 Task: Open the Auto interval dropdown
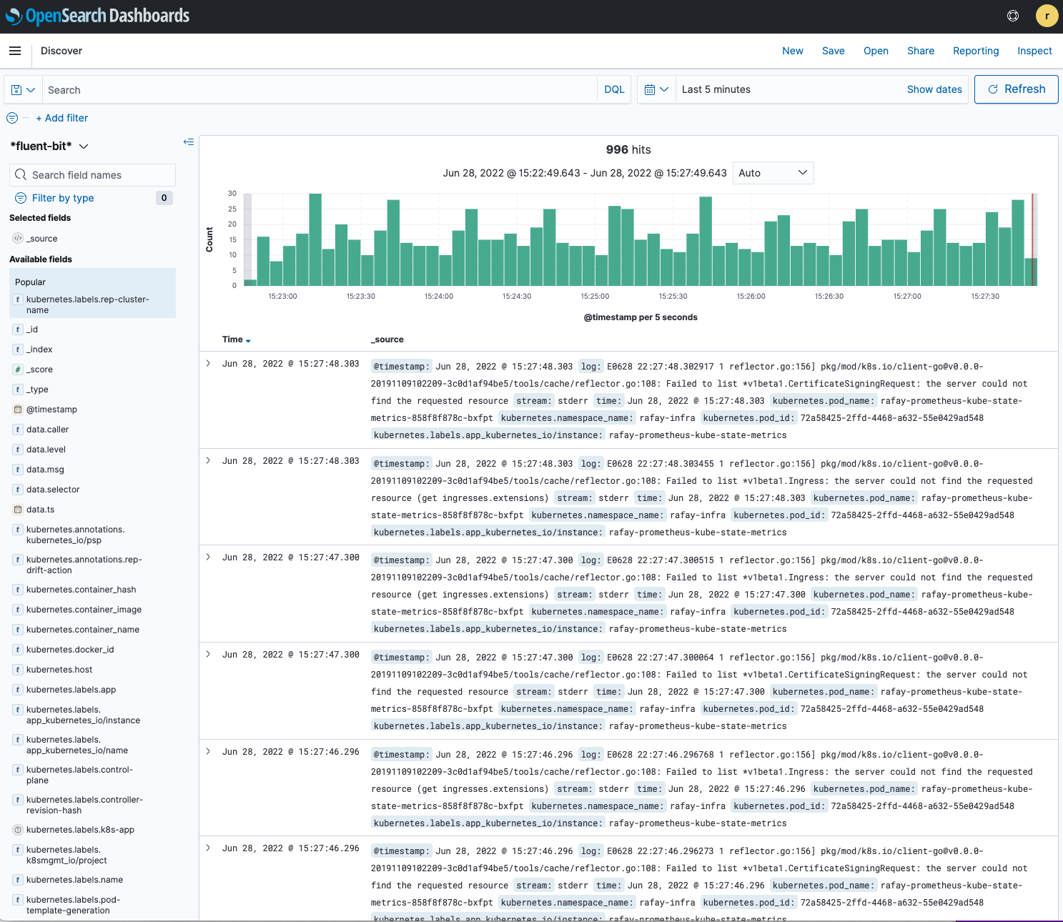(773, 173)
